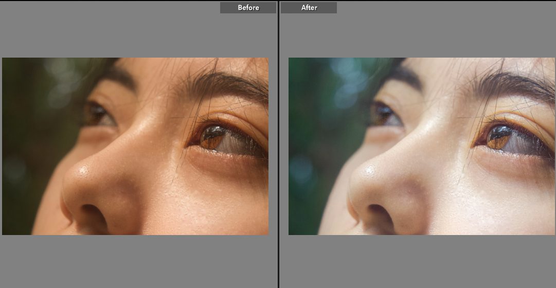The image size is (556, 288).
Task: Select the Before photo preview
Action: point(135,146)
